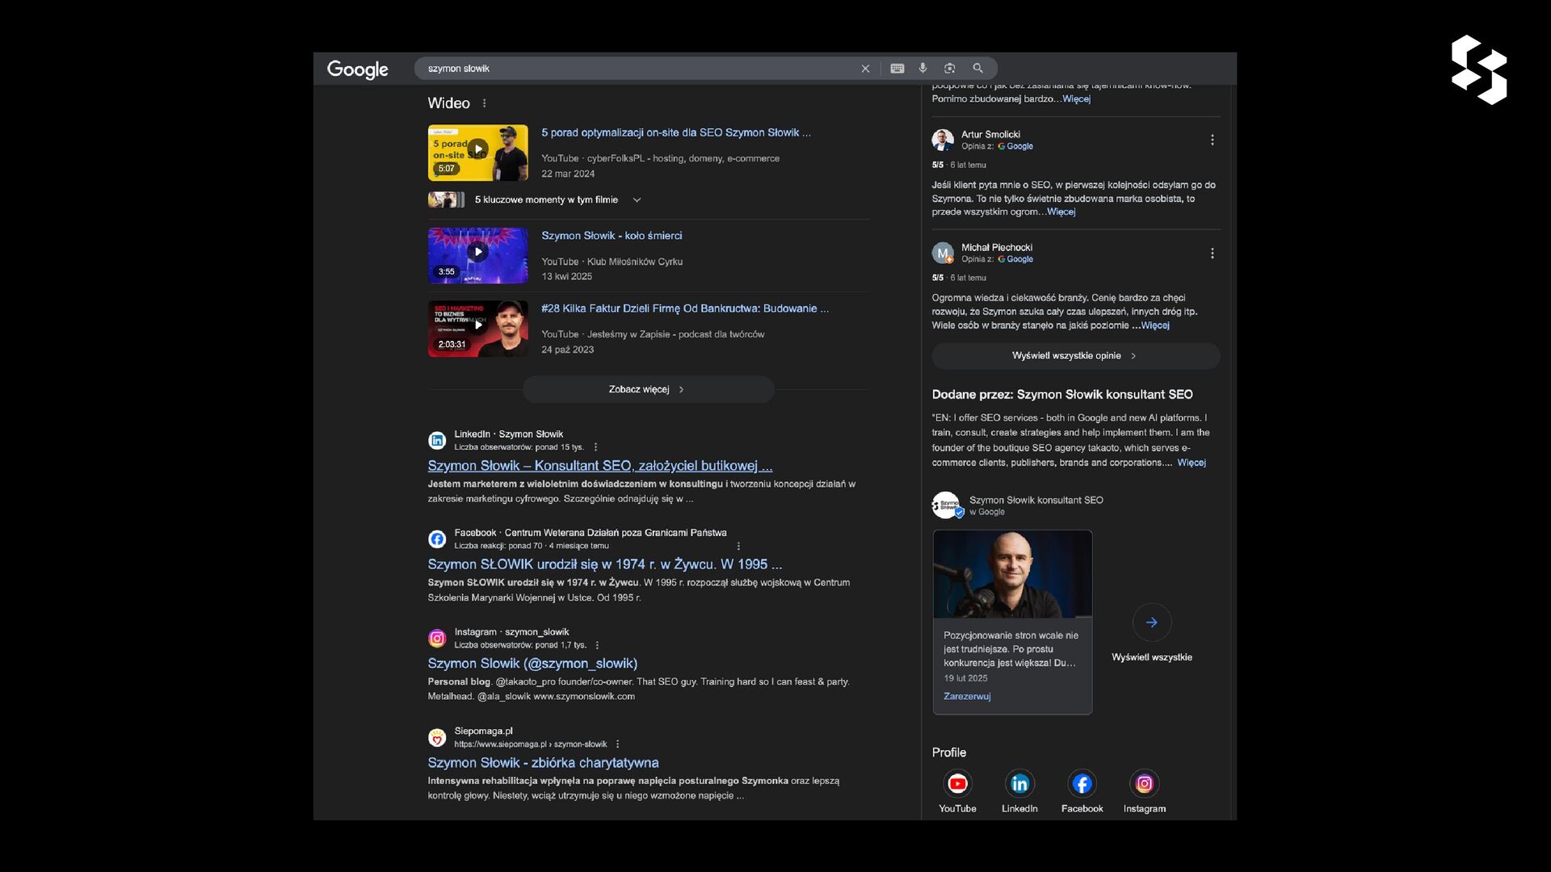Click Google source link under Artur Smolicki
The height and width of the screenshot is (872, 1551).
tap(1015, 147)
